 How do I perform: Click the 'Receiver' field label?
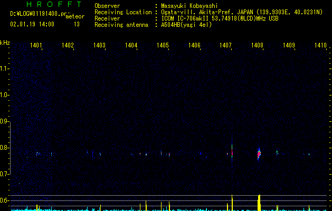coord(107,18)
